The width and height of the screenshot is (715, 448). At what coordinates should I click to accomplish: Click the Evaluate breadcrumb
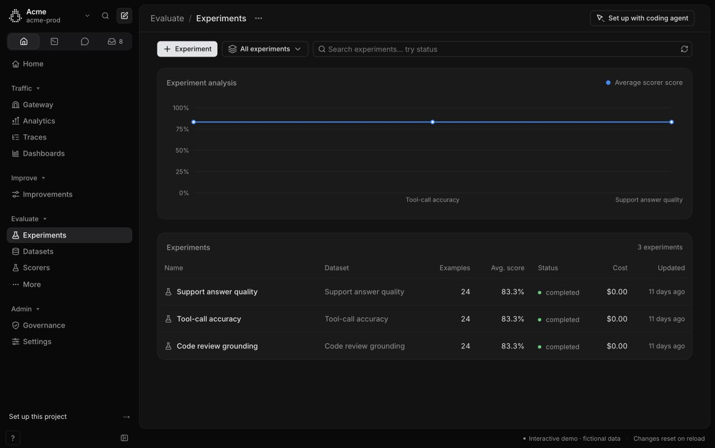click(x=167, y=18)
